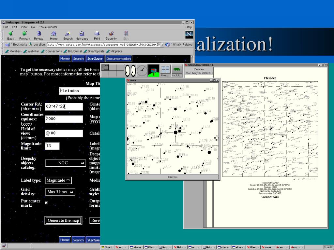Switch to the XMe... taskbar entry
The width and height of the screenshot is (334, 250).
click(x=151, y=247)
